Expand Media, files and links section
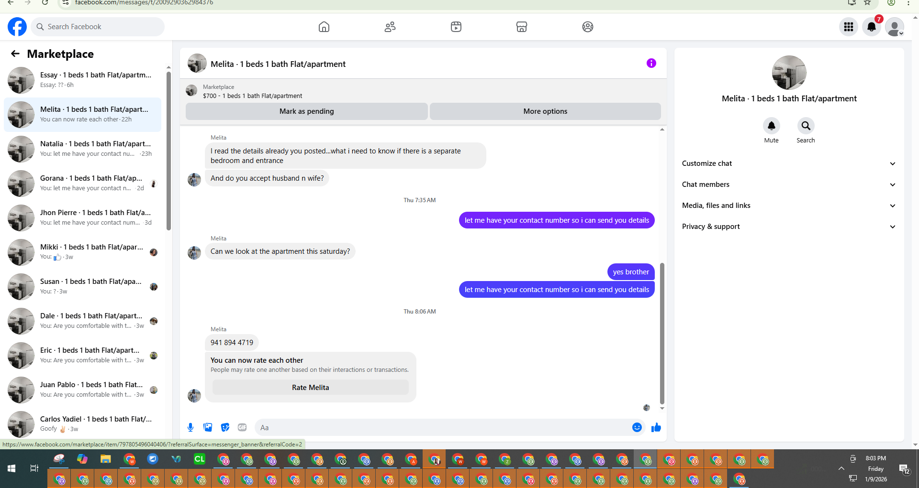The image size is (919, 488). (x=788, y=206)
